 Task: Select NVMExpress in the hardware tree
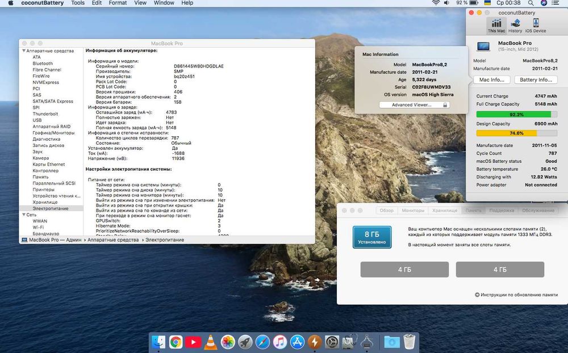pyautogui.click(x=45, y=82)
